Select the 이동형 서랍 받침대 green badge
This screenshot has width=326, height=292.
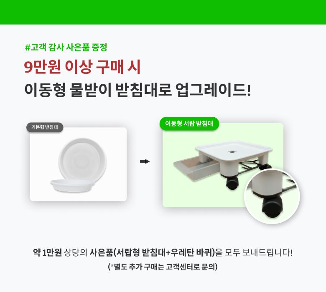pos(189,123)
